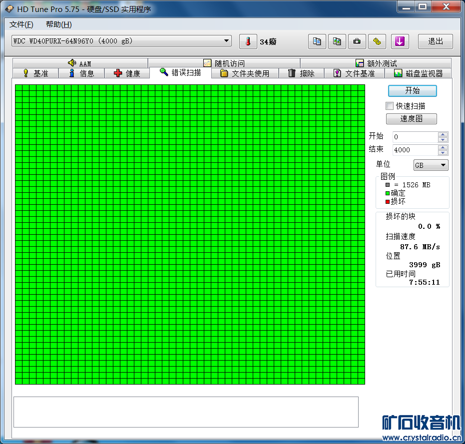This screenshot has height=444, width=465.
Task: Click the 34 temperature reading
Action: pos(268,42)
